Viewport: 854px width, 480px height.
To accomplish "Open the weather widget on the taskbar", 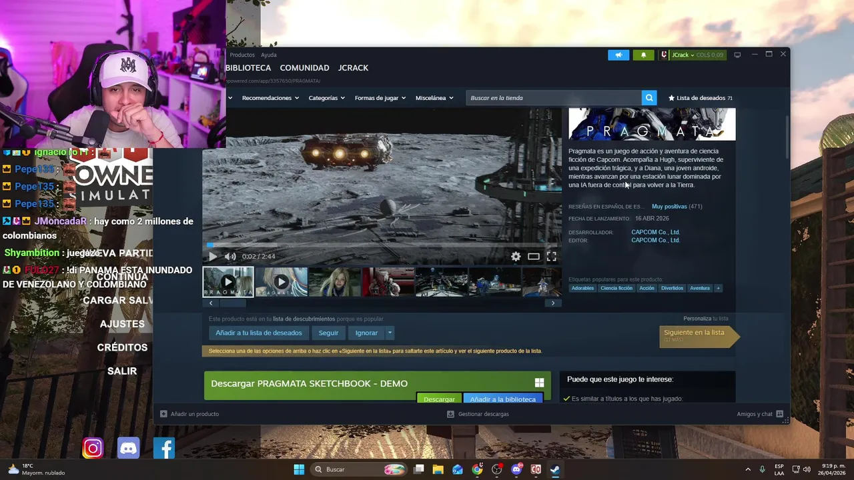I will 37,469.
